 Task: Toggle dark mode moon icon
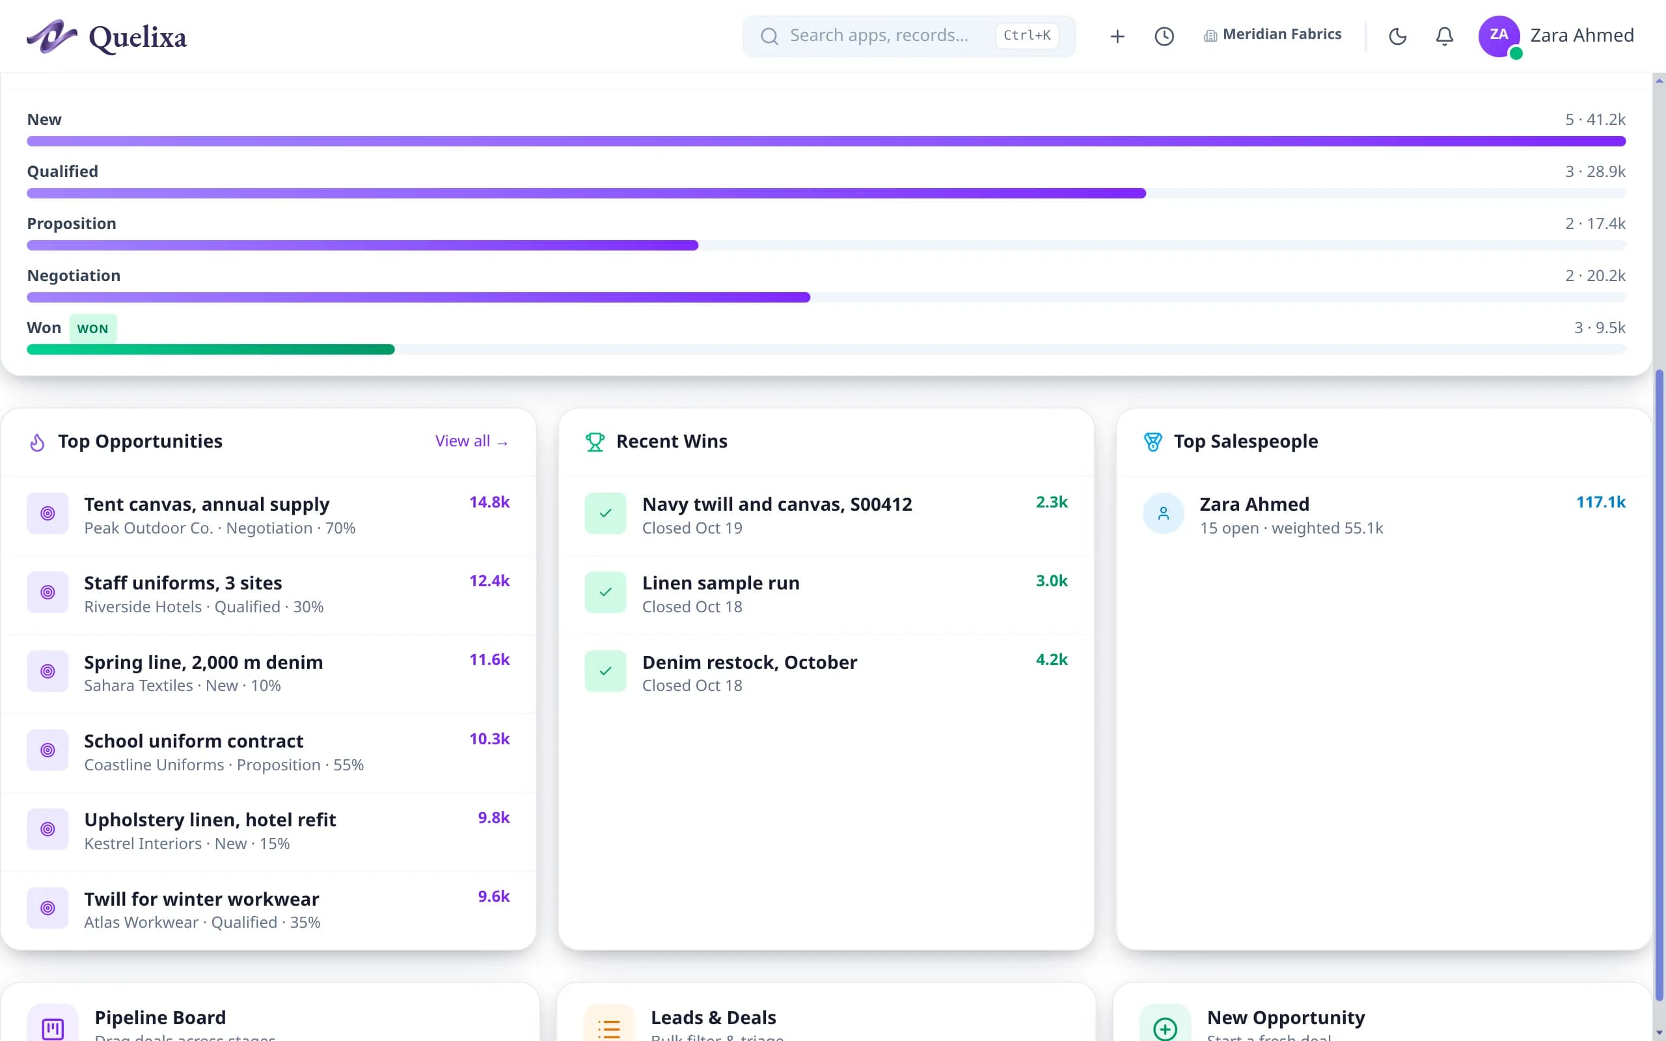coord(1397,36)
